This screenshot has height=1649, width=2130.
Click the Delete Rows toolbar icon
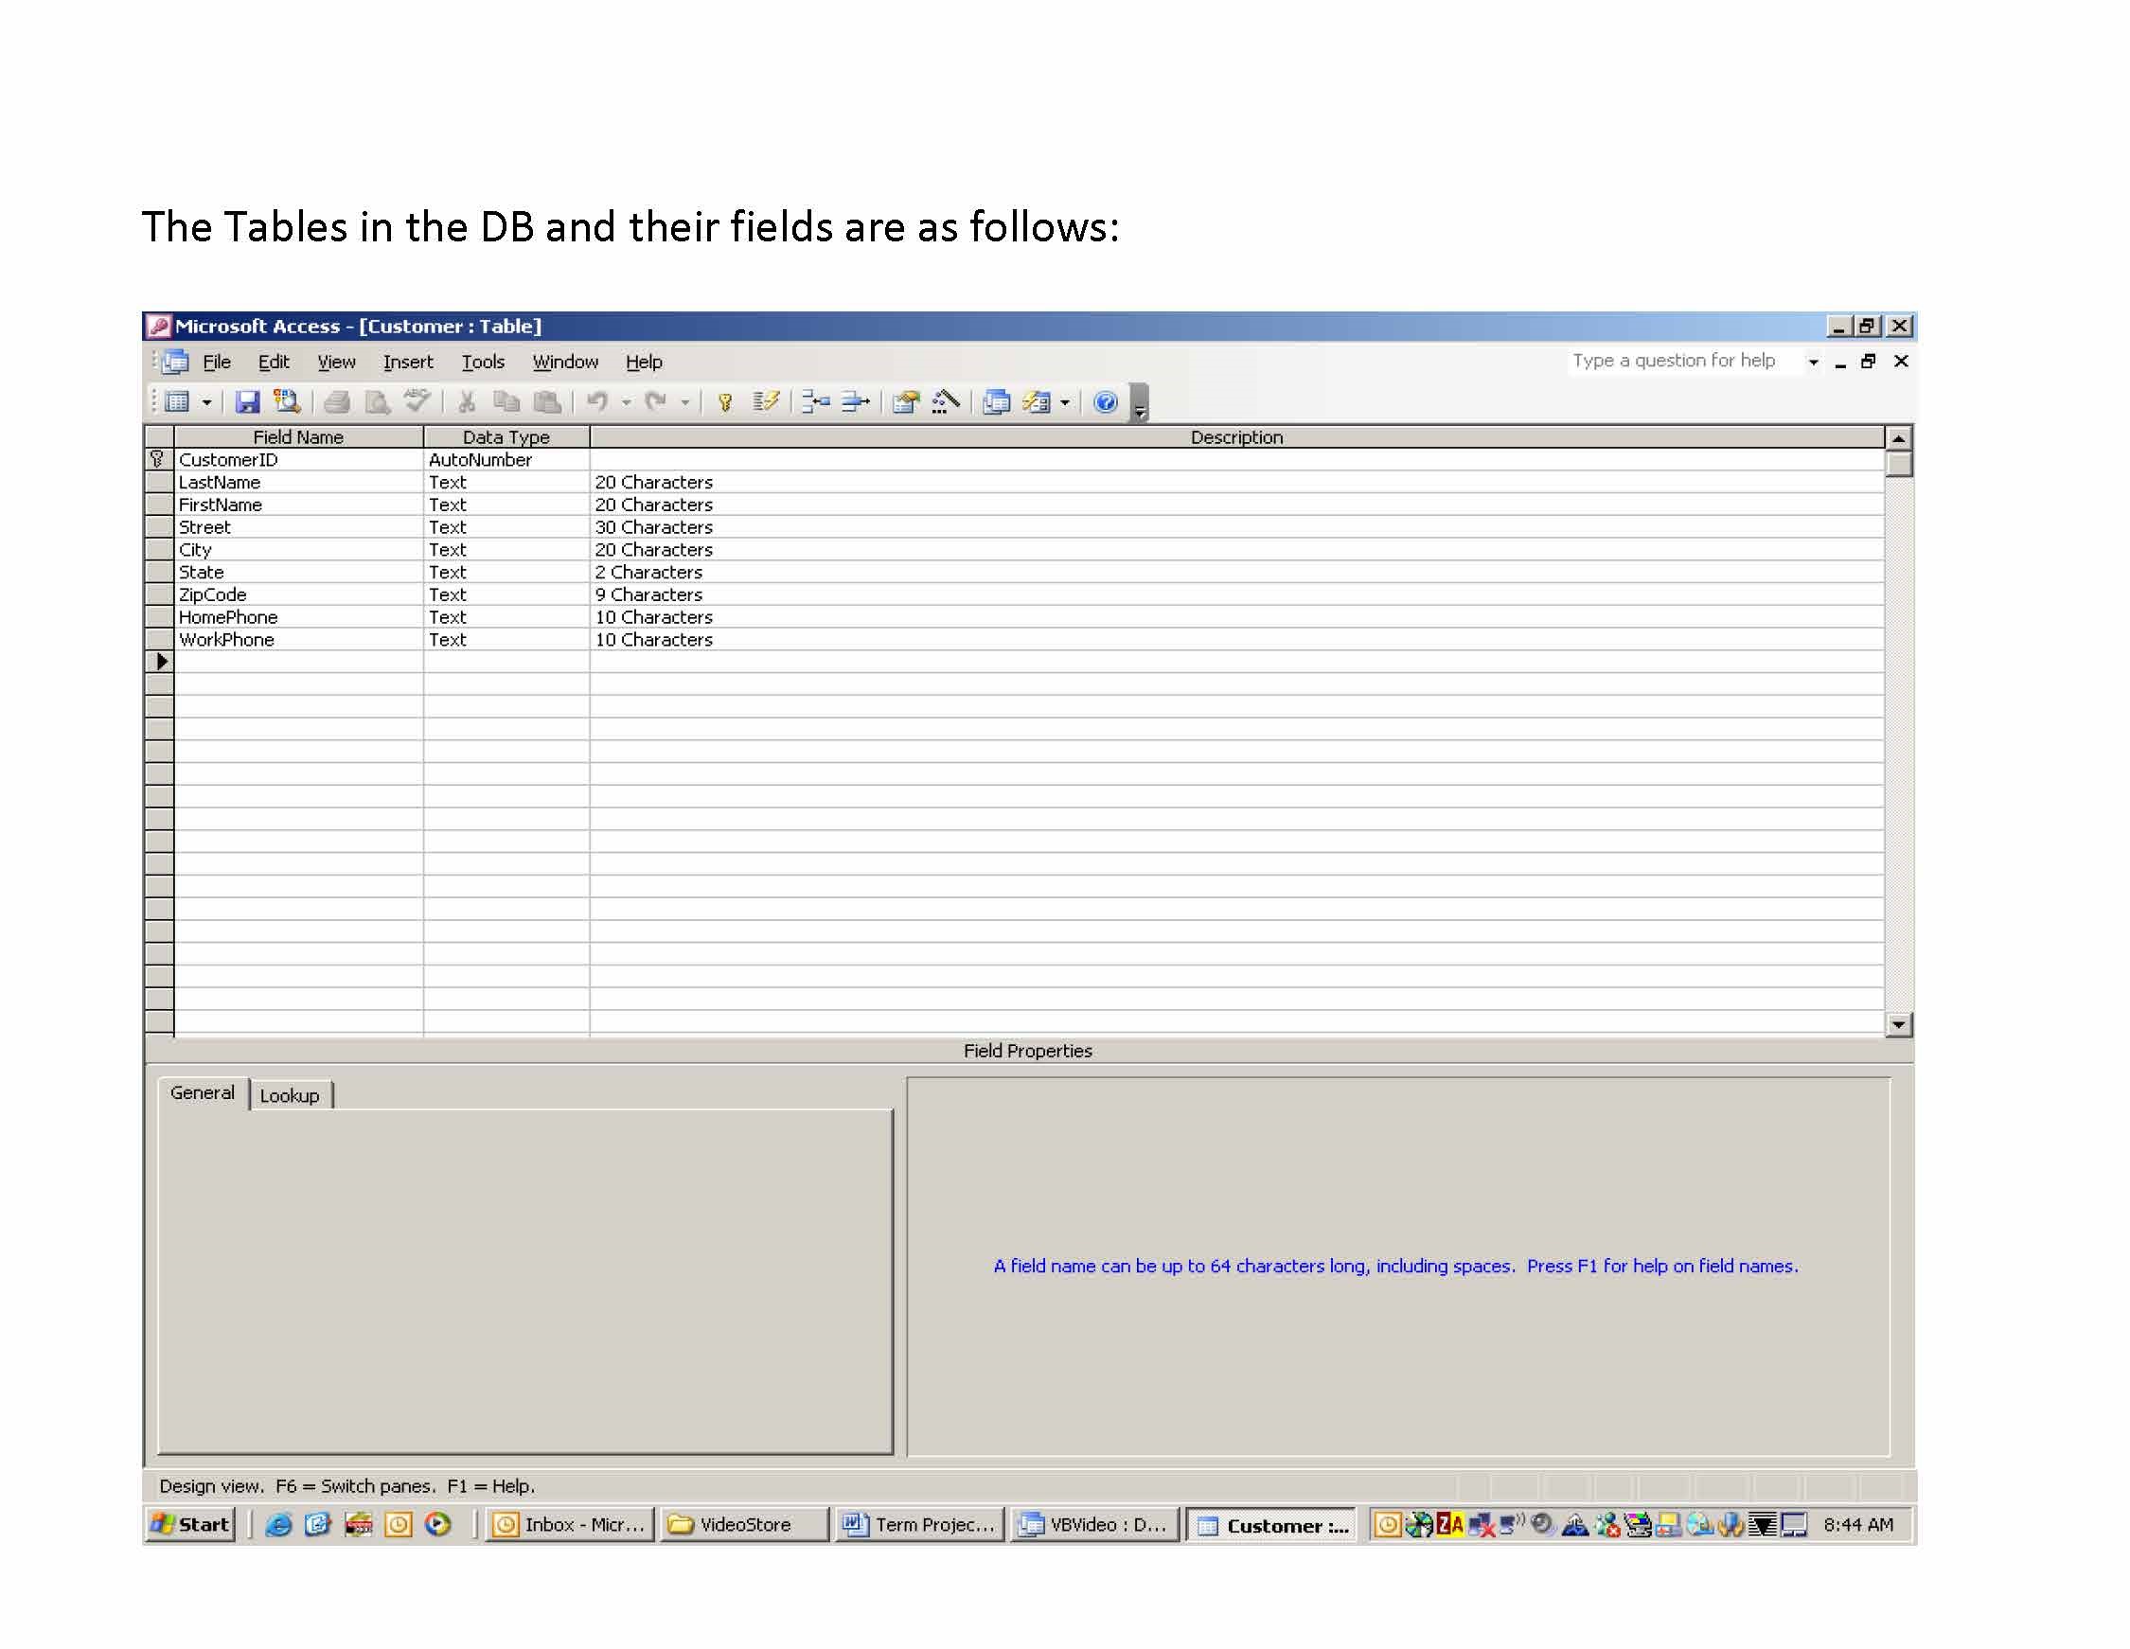(856, 401)
